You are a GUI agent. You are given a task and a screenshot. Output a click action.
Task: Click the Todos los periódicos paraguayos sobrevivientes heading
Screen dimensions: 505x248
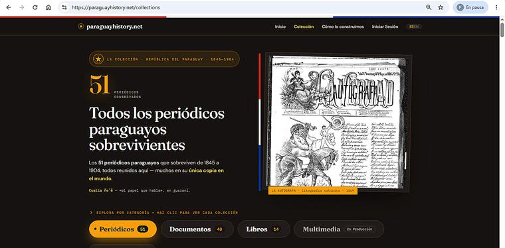157,129
